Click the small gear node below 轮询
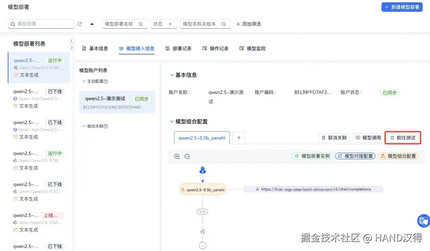Screen dimensions: 430x251 (203, 231)
